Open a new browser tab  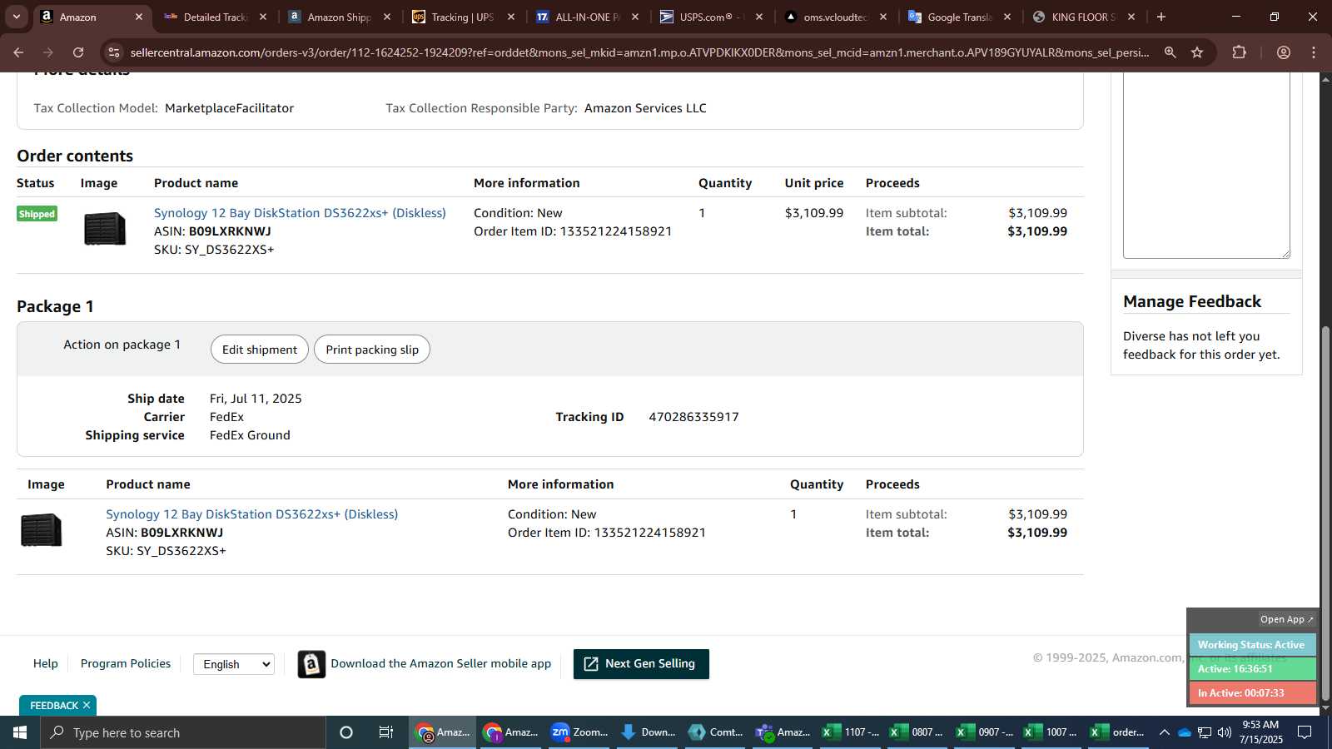click(x=1161, y=17)
